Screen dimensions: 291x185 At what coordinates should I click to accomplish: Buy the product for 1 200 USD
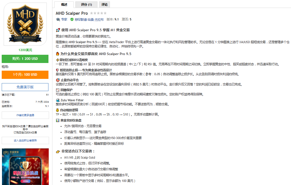point(25,59)
